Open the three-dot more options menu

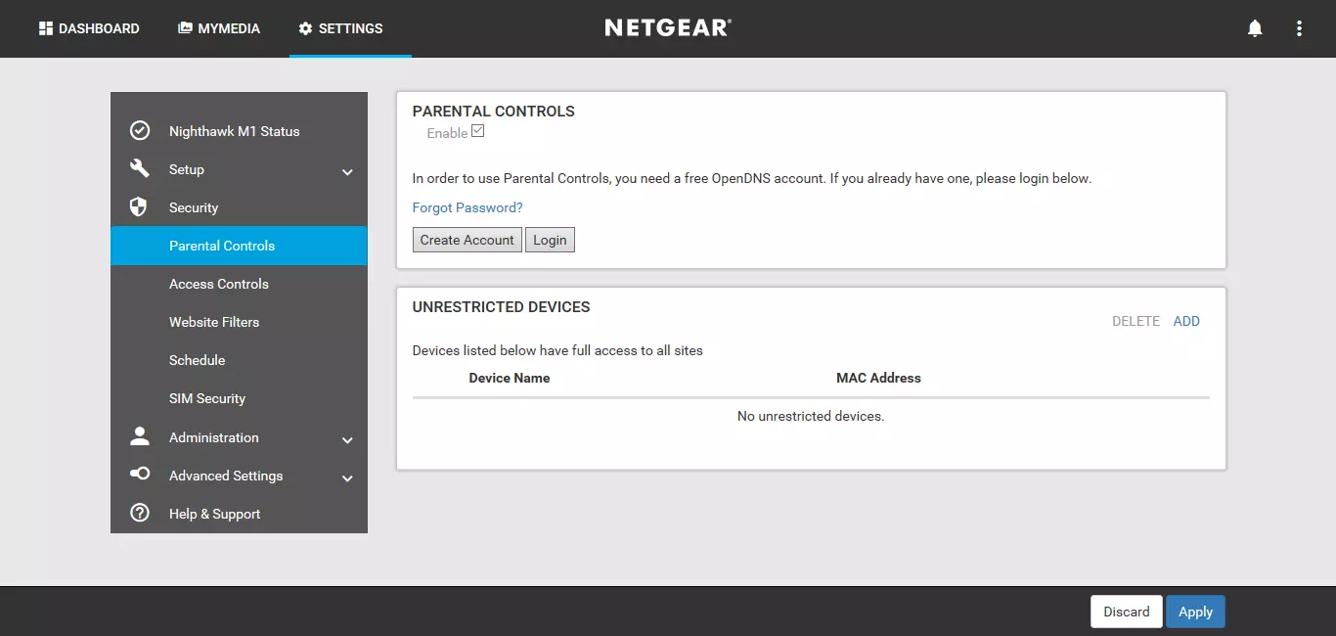point(1299,28)
